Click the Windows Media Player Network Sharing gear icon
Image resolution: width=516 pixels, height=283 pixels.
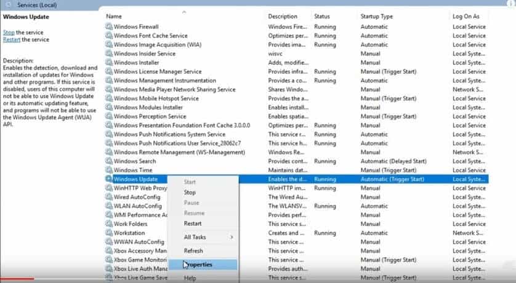pyautogui.click(x=109, y=89)
